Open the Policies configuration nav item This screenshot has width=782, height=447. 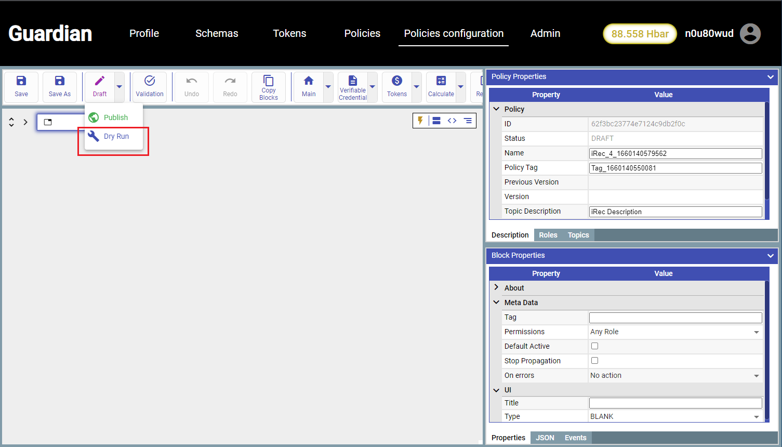454,33
